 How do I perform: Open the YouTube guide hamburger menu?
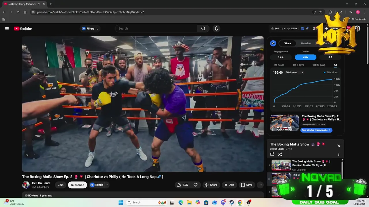pos(7,28)
